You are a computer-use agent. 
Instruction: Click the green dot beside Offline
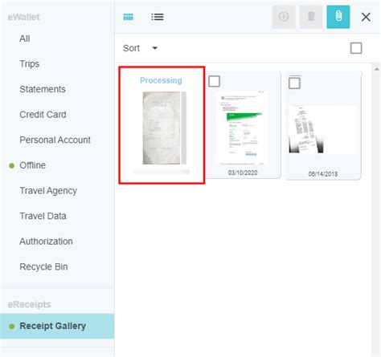(x=11, y=166)
